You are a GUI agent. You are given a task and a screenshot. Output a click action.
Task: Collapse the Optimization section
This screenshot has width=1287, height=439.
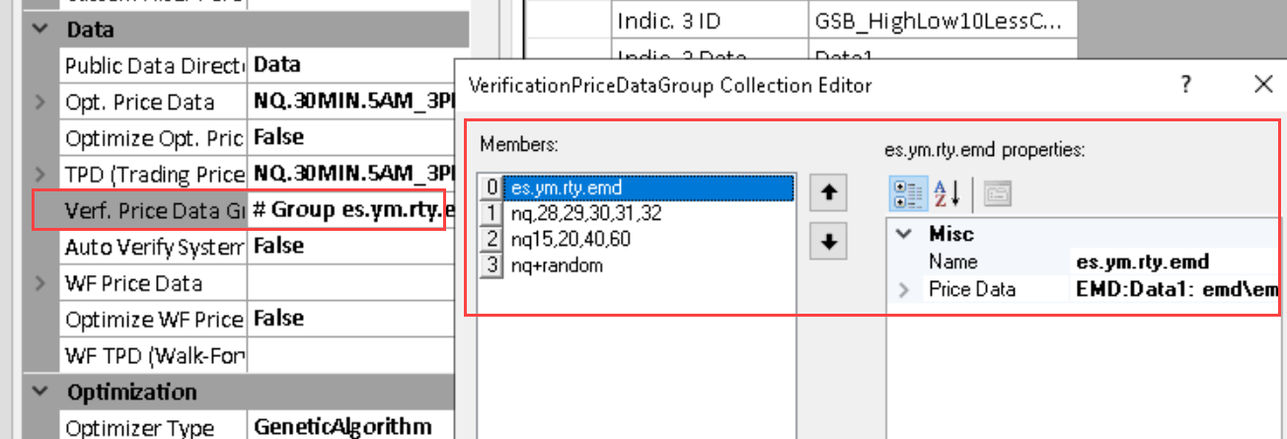coord(40,392)
